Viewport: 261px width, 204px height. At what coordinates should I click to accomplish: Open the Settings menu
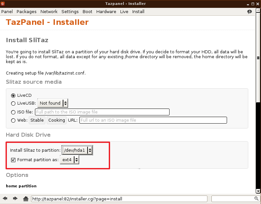(x=70, y=12)
